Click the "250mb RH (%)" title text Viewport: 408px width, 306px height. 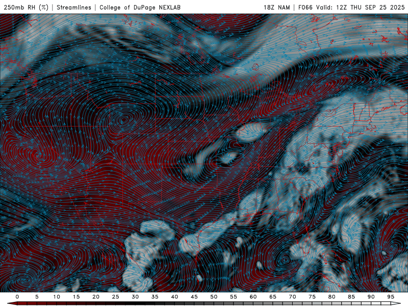point(26,7)
